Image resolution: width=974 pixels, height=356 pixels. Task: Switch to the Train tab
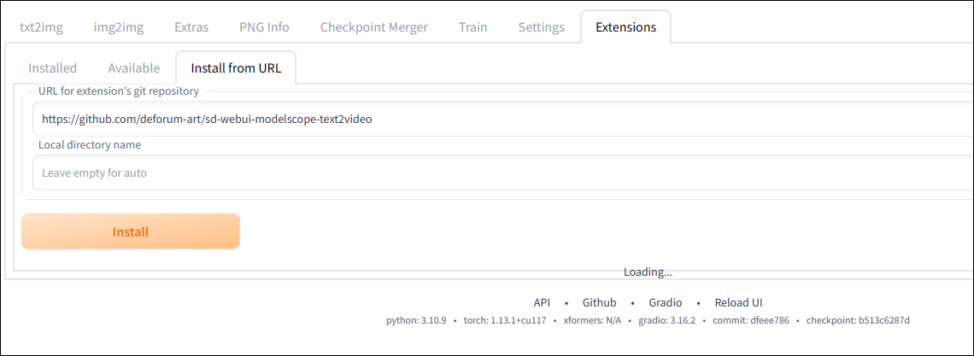(472, 27)
